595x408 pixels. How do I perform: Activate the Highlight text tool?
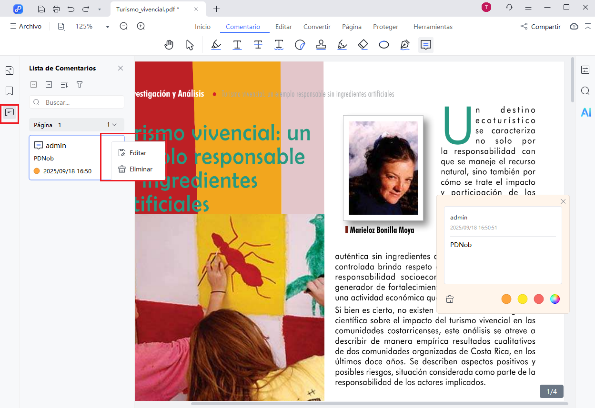[216, 44]
